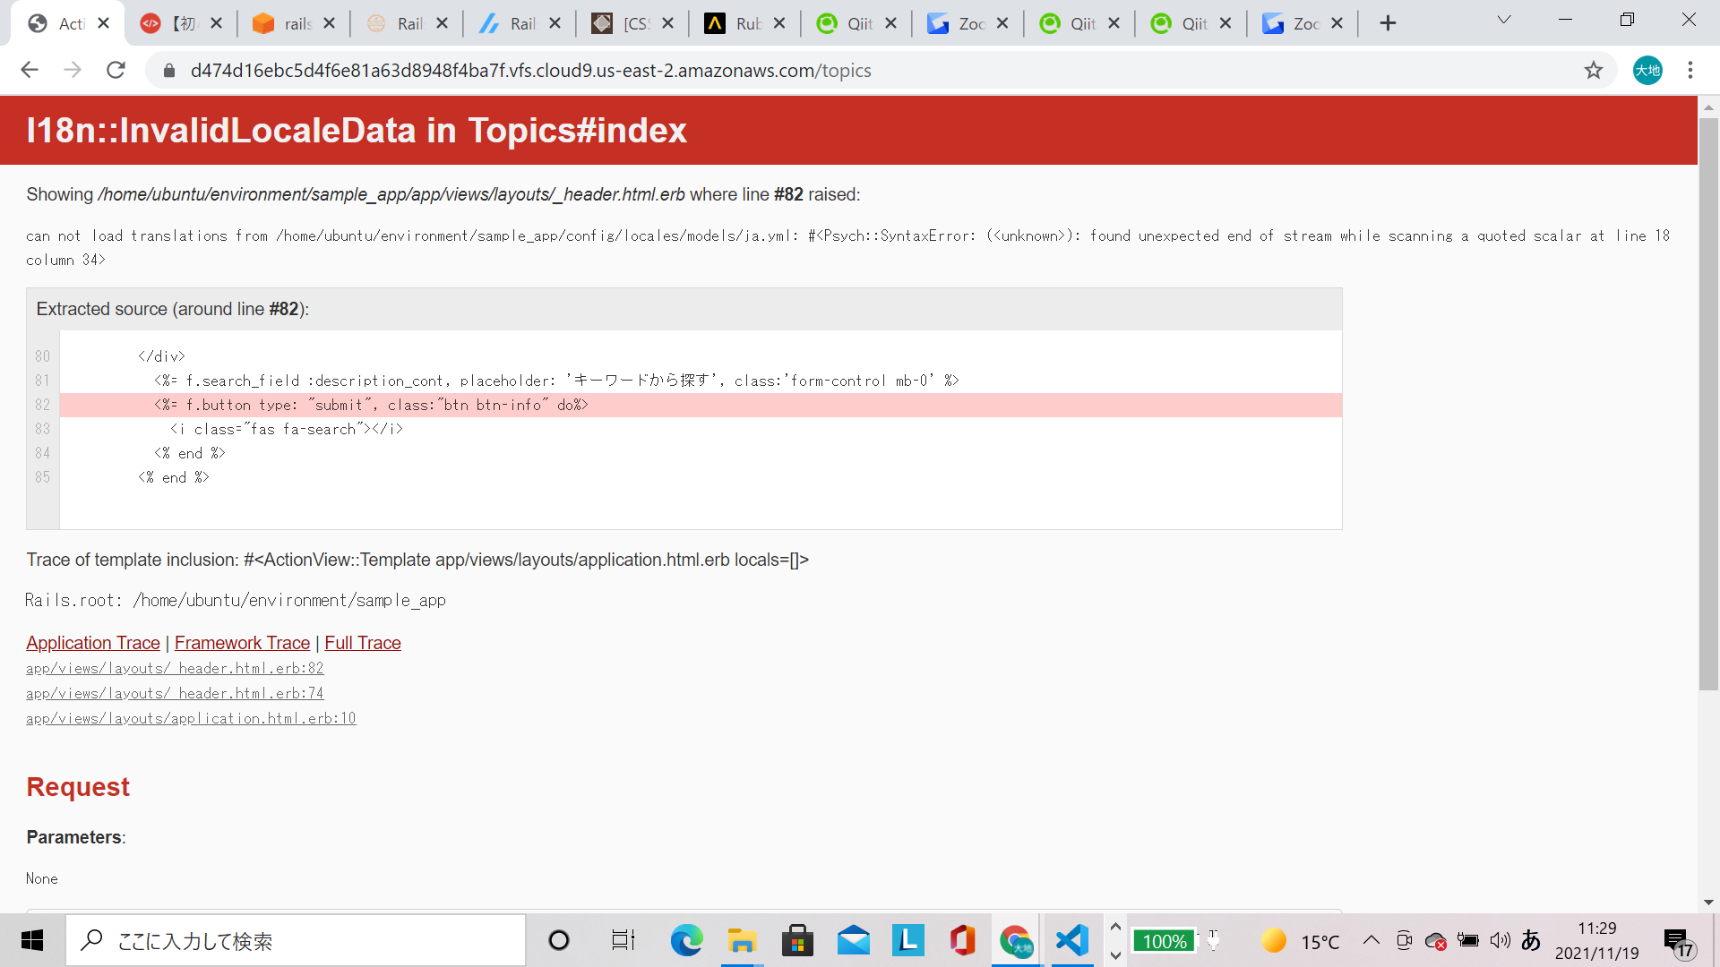This screenshot has height=967, width=1720.
Task: Click the scrollbar up arrow
Action: click(1708, 107)
